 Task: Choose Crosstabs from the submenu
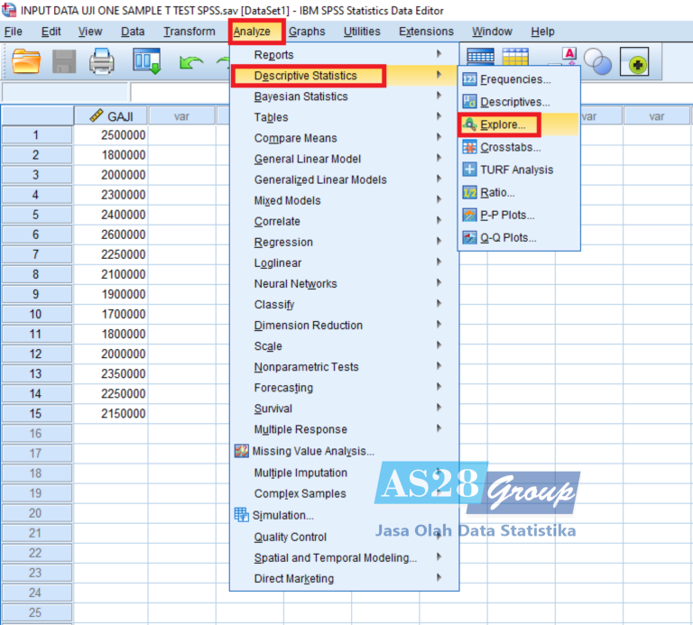click(x=510, y=147)
